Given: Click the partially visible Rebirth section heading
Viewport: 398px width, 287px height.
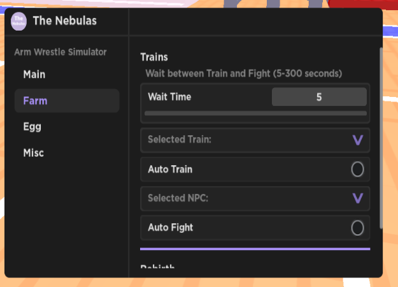Looking at the screenshot, I should 157,267.
